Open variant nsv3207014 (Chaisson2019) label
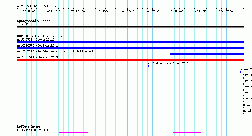Viewport: 252px width, 136px height. (38, 57)
